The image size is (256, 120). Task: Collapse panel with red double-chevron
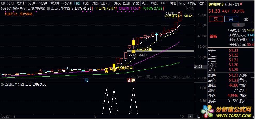click(x=238, y=25)
